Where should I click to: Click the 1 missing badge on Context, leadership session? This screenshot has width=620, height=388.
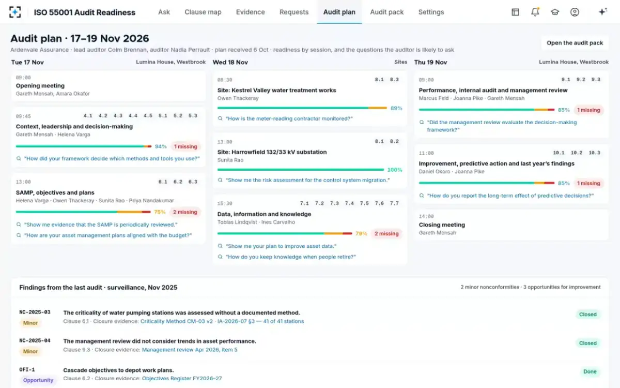[185, 146]
